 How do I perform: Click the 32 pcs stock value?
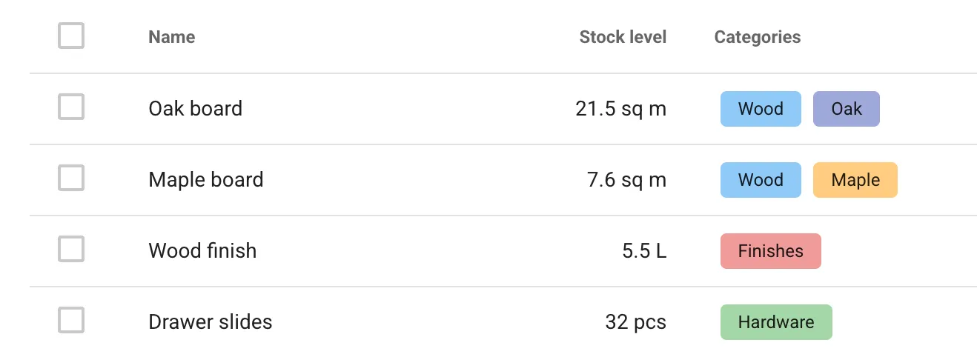[x=636, y=322]
